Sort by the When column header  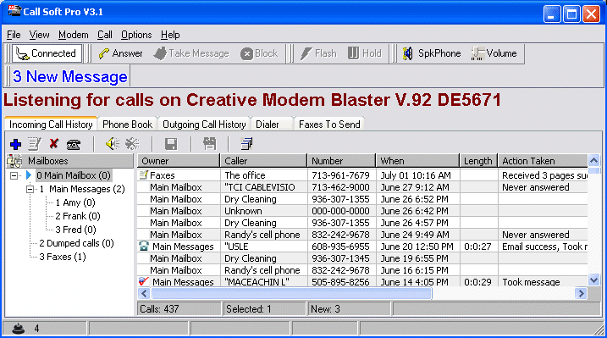pyautogui.click(x=417, y=161)
